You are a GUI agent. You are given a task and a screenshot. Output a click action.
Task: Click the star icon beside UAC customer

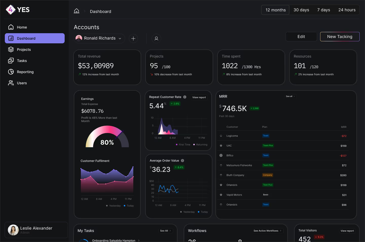(221, 145)
